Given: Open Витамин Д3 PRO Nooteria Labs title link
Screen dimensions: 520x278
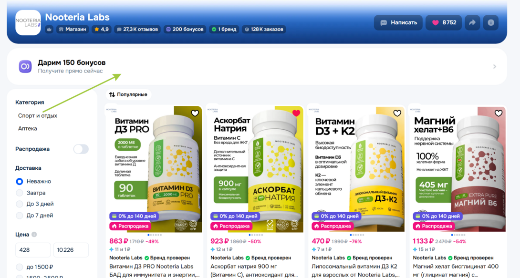Looking at the screenshot, I should pyautogui.click(x=155, y=270).
